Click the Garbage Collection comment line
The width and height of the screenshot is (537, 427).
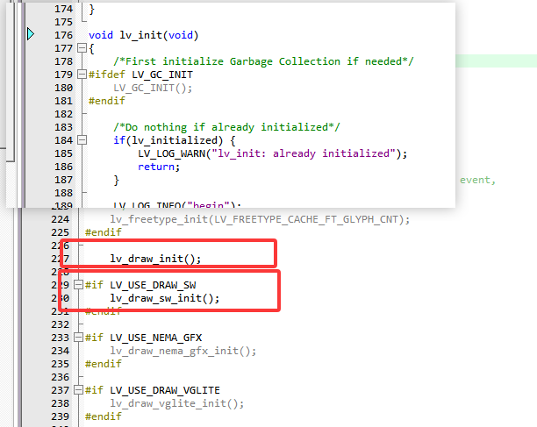[263, 61]
